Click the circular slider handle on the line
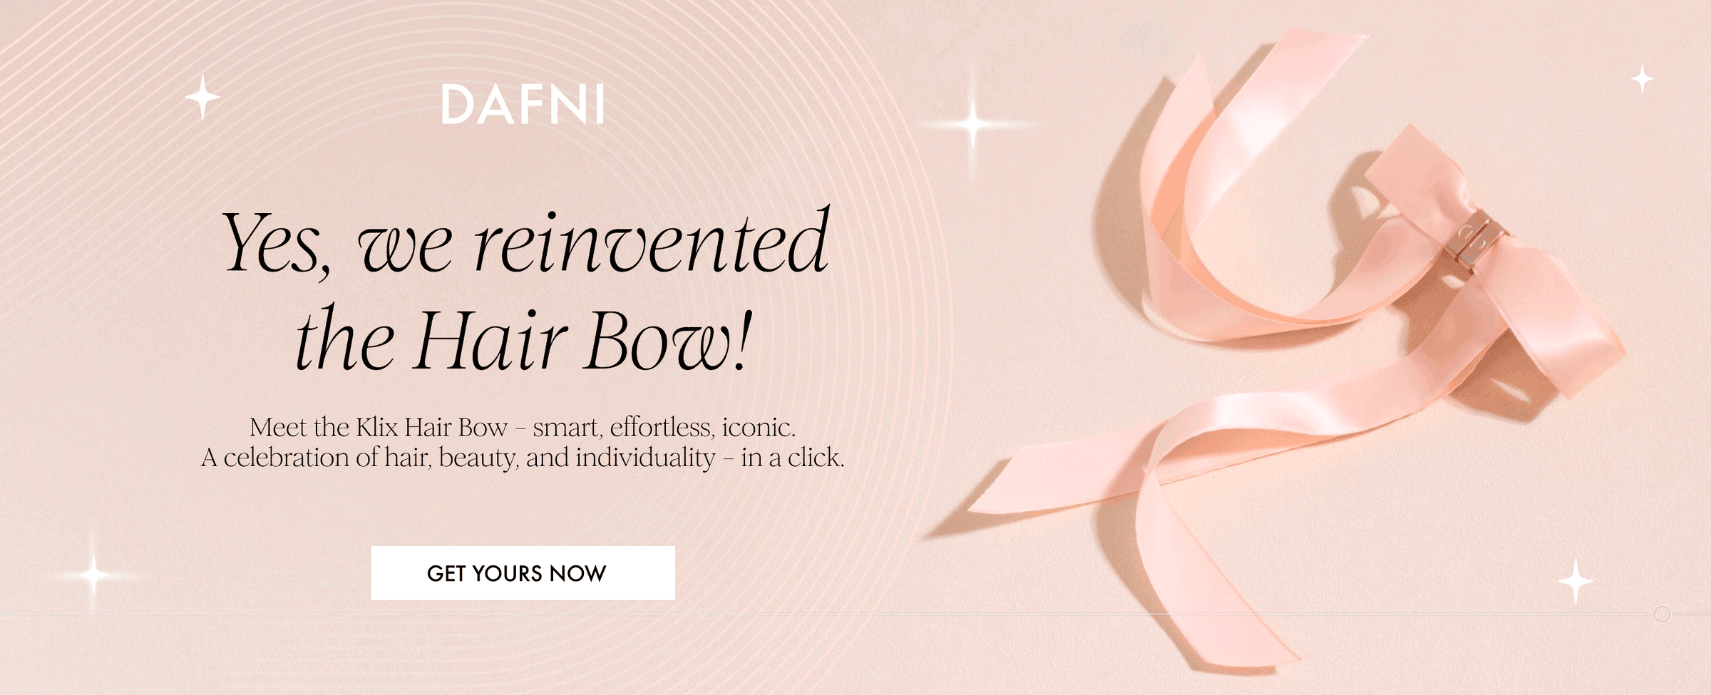This screenshot has width=1711, height=695. pyautogui.click(x=1662, y=614)
